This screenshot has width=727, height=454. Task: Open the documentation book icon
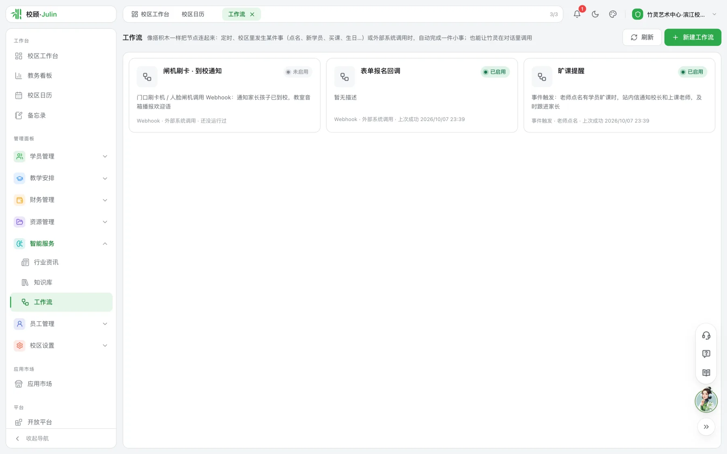(706, 372)
